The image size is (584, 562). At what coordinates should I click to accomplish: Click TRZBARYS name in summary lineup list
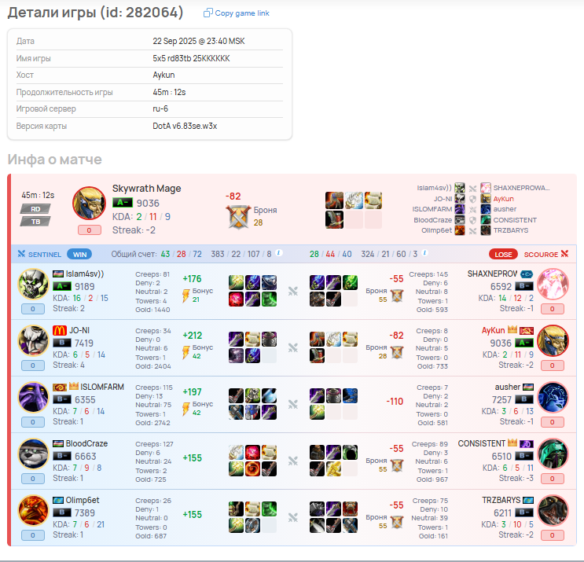(511, 230)
